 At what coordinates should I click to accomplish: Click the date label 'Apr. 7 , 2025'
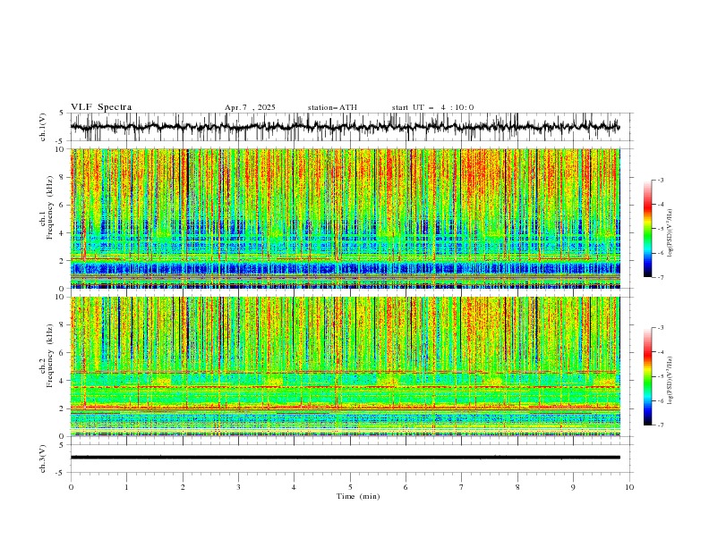click(250, 107)
